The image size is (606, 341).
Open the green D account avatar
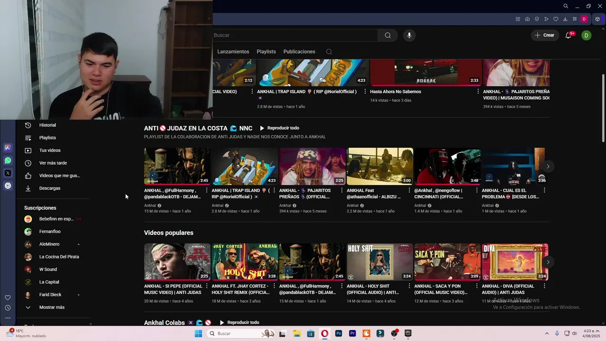coord(586,35)
